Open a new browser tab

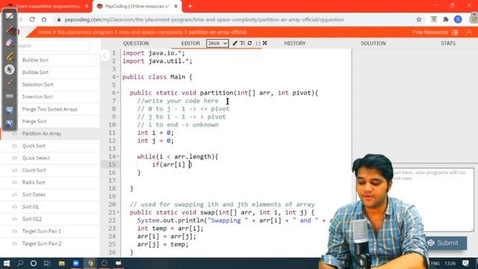(x=190, y=6)
